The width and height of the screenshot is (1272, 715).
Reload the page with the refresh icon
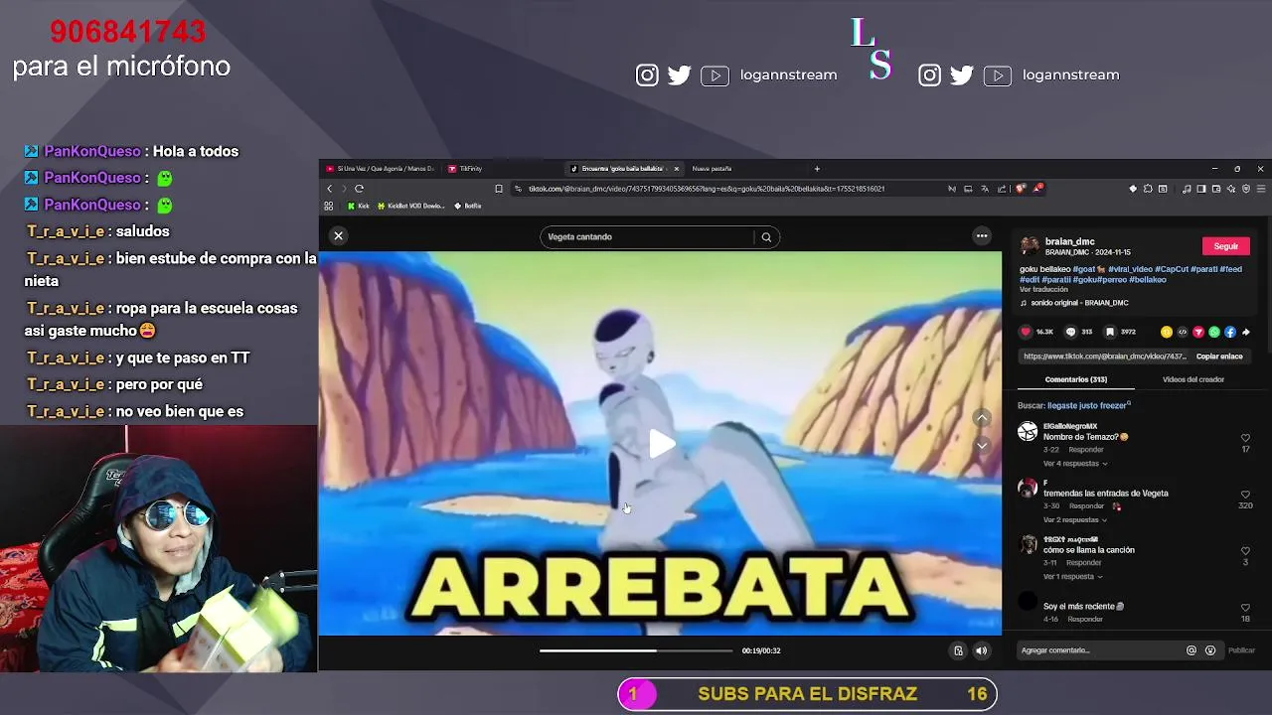click(360, 189)
